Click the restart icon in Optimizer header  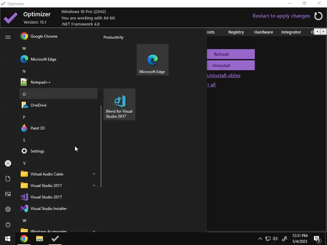[x=318, y=16]
